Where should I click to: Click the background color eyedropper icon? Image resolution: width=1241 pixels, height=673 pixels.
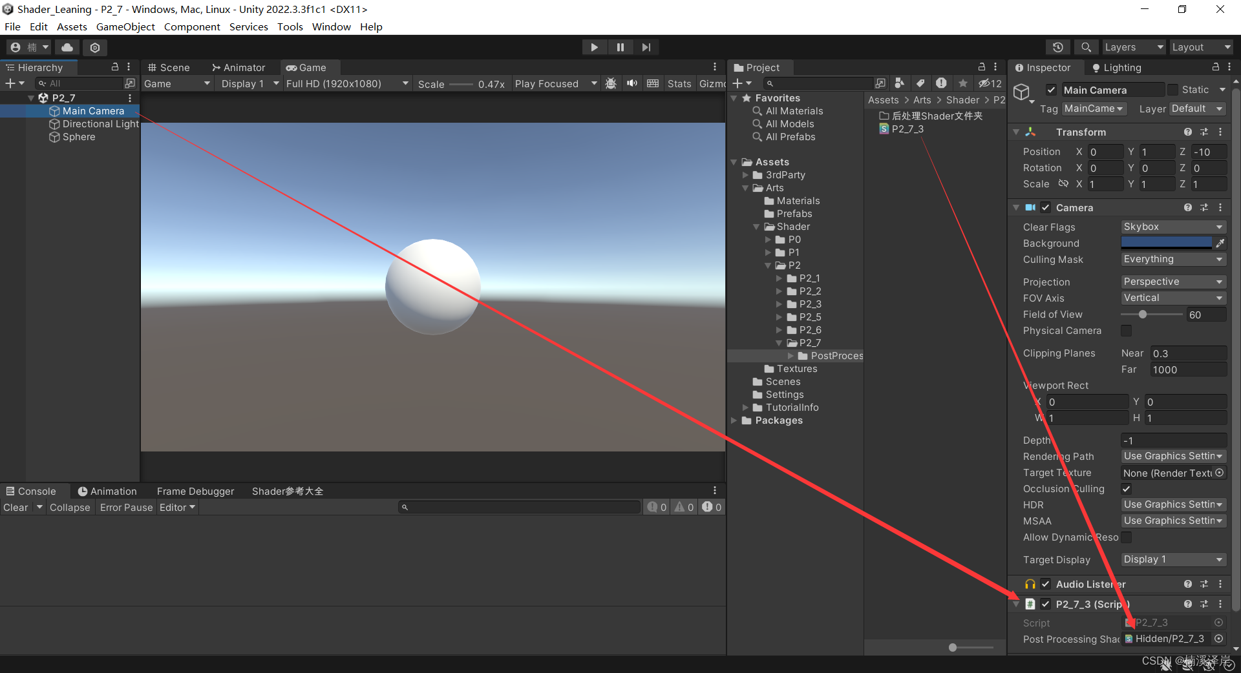coord(1220,243)
